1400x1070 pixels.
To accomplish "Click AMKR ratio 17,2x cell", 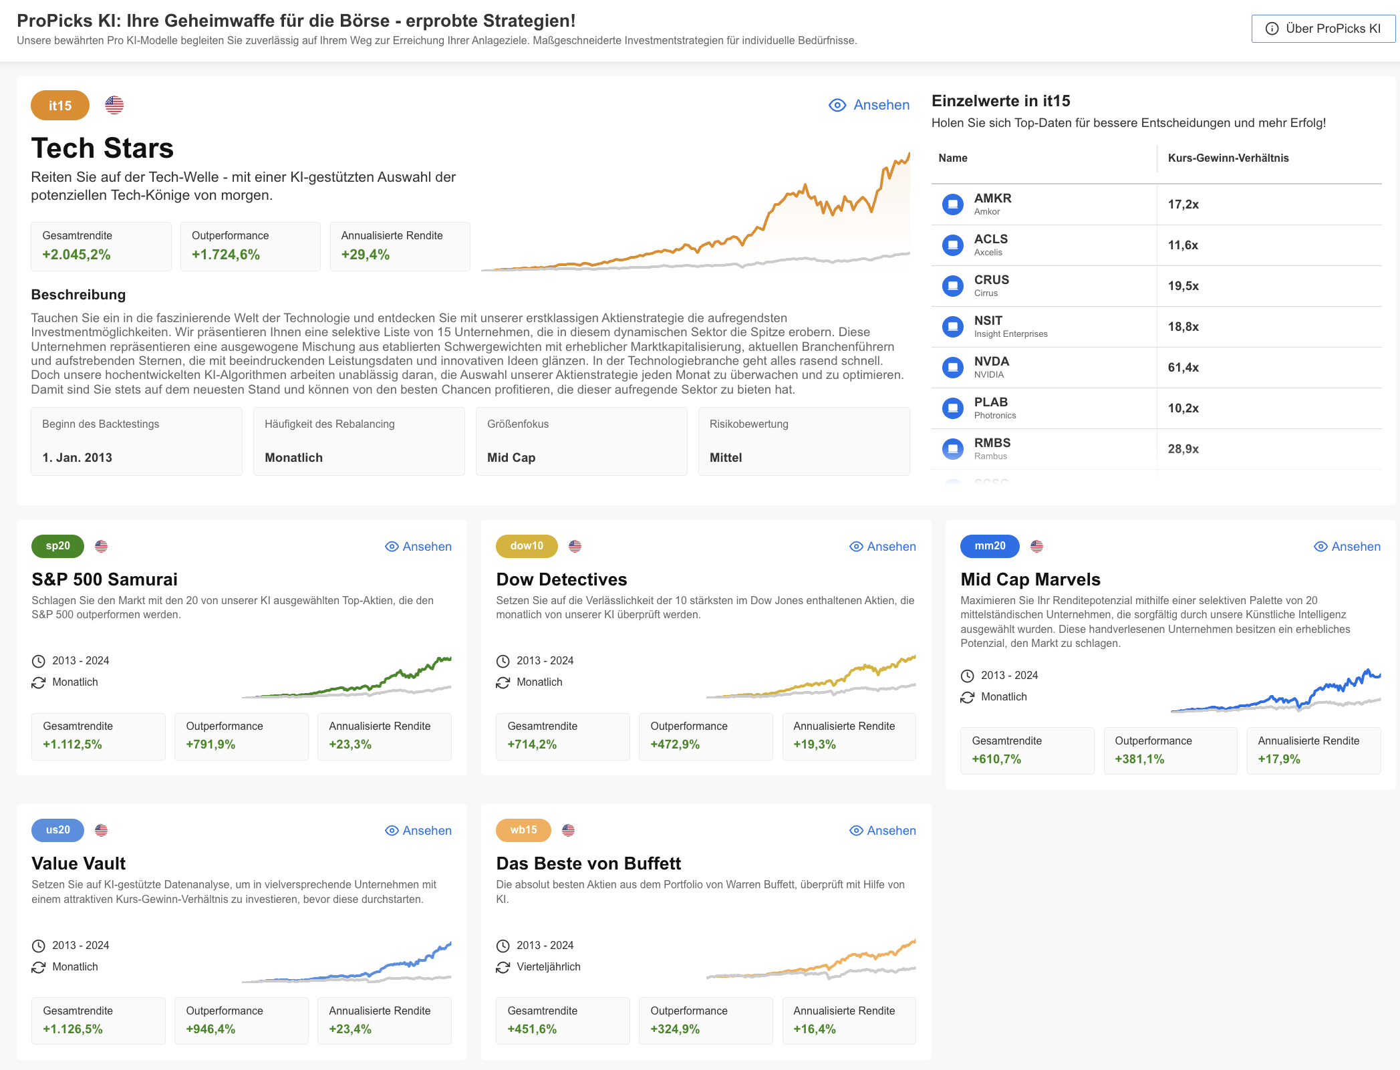I will pos(1183,205).
